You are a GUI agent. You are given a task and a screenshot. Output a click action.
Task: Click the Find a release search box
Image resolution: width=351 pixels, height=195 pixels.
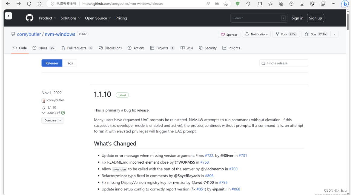click(284, 63)
